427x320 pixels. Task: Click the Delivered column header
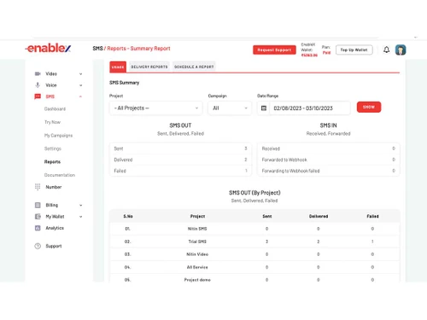[319, 216]
